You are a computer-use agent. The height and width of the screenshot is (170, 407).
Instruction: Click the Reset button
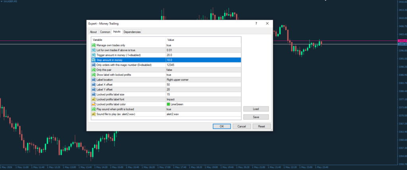pyautogui.click(x=262, y=126)
